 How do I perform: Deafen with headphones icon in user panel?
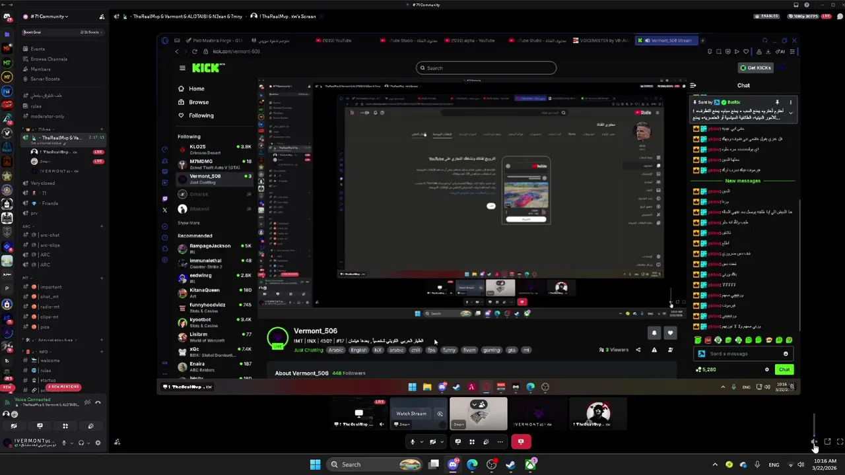tap(81, 443)
